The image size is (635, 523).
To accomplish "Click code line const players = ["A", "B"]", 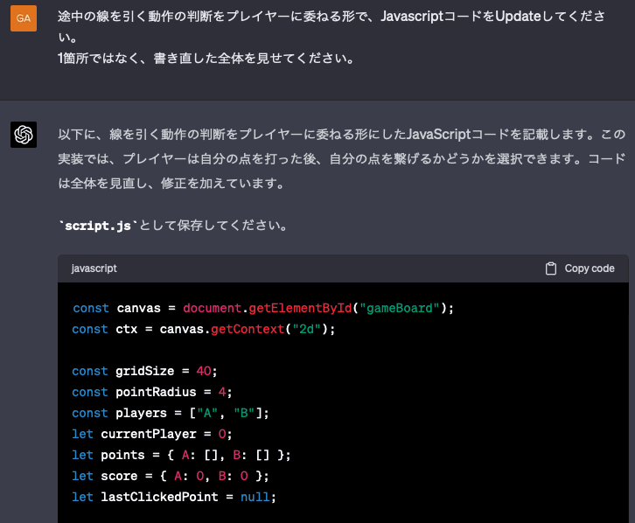I will (x=171, y=414).
